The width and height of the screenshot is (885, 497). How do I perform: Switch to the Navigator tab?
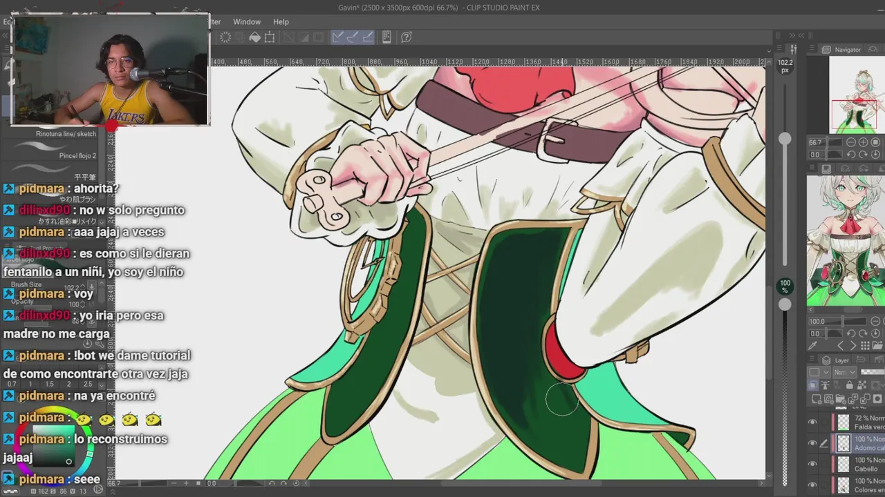[x=843, y=50]
